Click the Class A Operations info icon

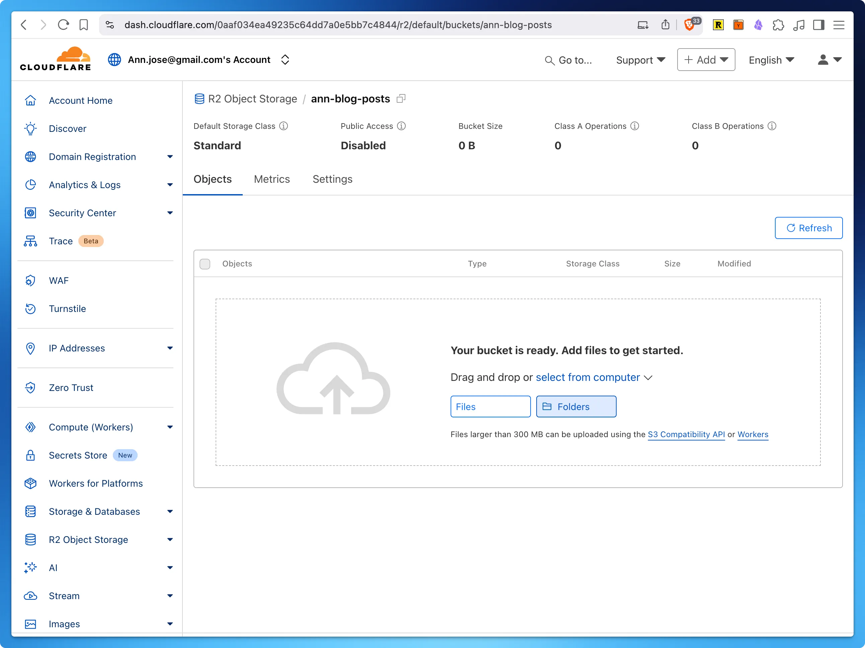[635, 126]
